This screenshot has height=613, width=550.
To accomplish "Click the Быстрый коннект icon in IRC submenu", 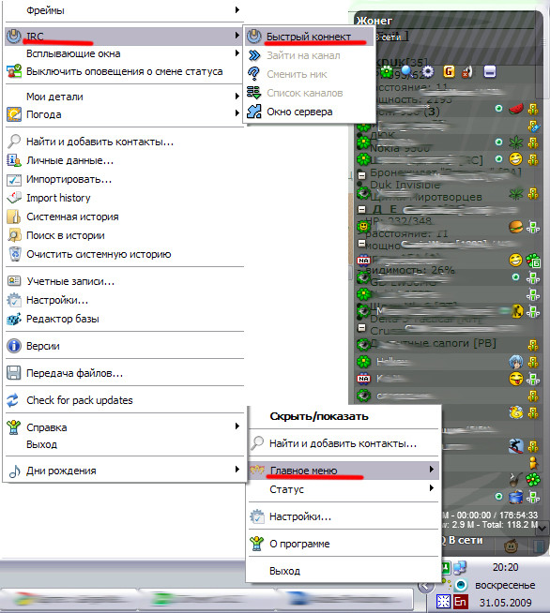I will pos(253,37).
